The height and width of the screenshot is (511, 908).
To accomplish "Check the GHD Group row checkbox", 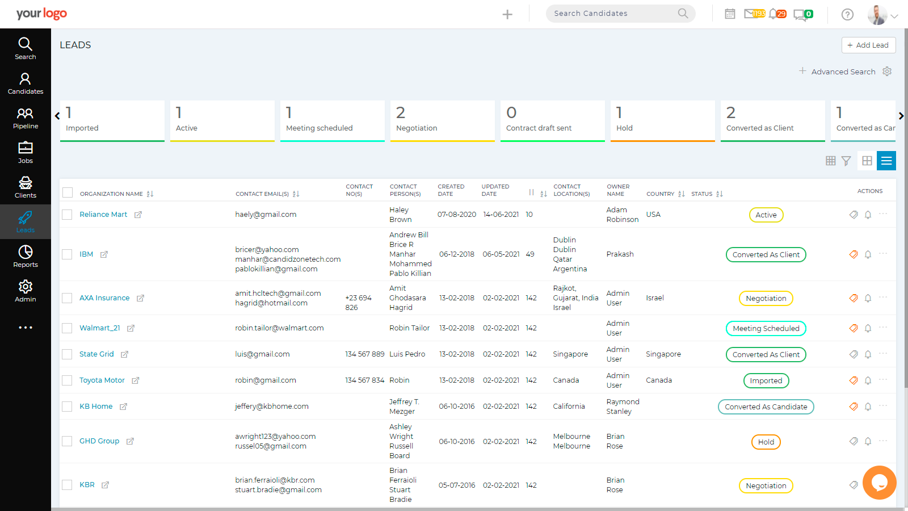I will (67, 441).
